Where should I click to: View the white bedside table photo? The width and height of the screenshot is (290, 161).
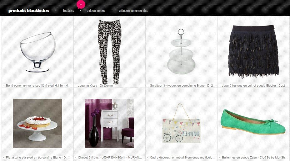click(109, 124)
